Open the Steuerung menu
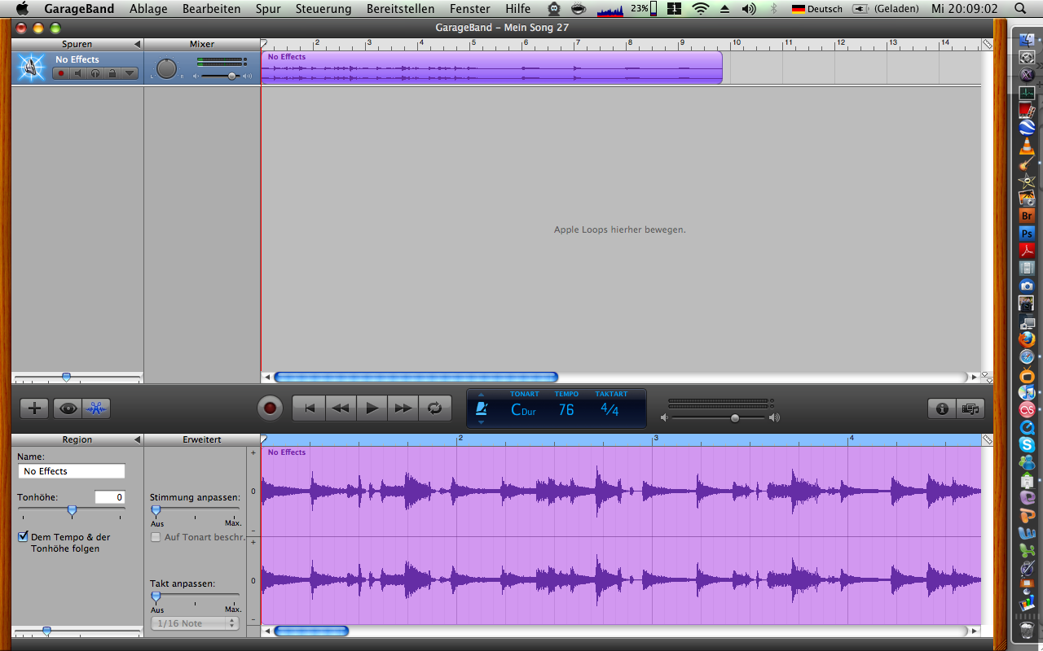The height and width of the screenshot is (651, 1043). point(323,9)
